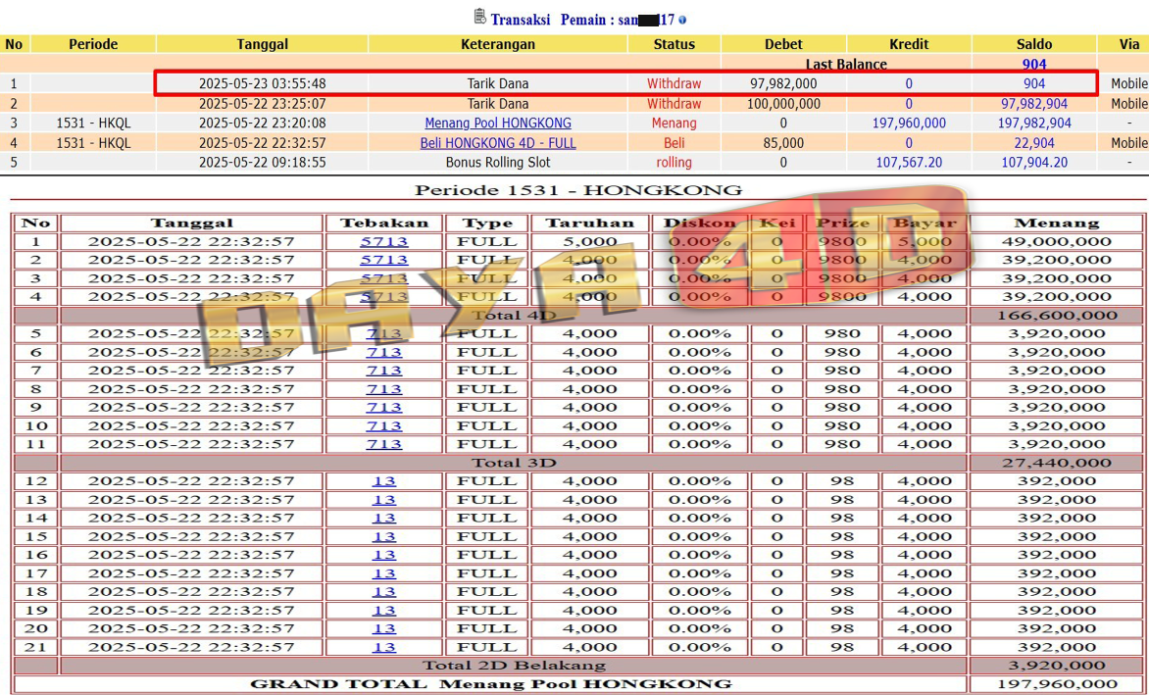
Task: Click the 197,960,000 grand total amount
Action: [x=1056, y=685]
